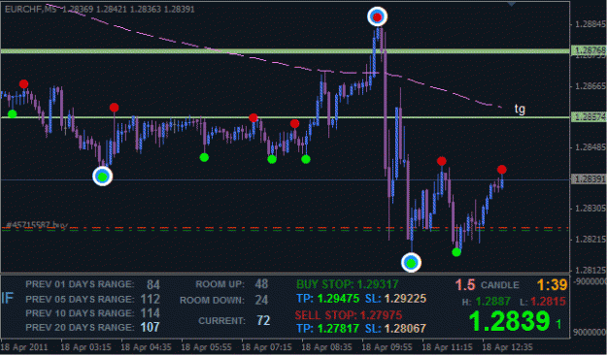The width and height of the screenshot is (607, 355).
Task: Click the day low L: 1.2815
Action: (x=543, y=302)
